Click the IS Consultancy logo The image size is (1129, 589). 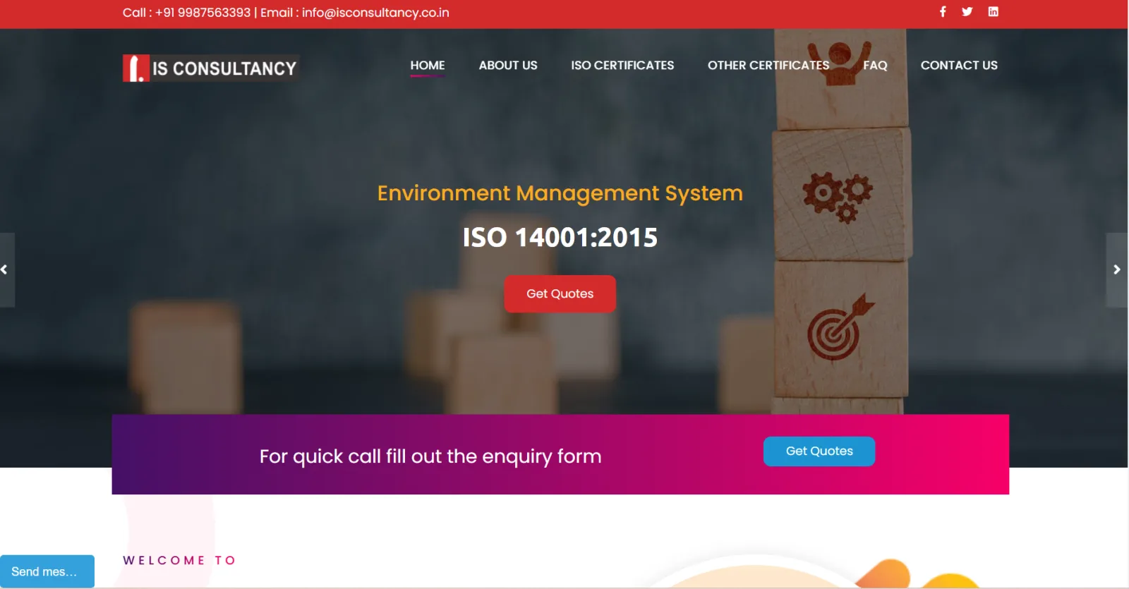point(210,68)
